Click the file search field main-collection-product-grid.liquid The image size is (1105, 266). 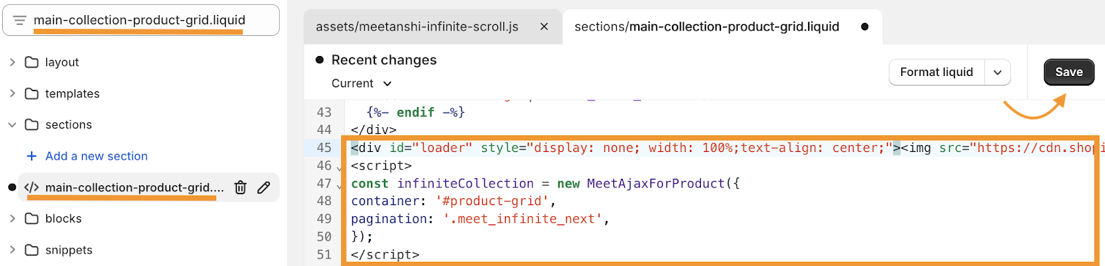pyautogui.click(x=141, y=20)
